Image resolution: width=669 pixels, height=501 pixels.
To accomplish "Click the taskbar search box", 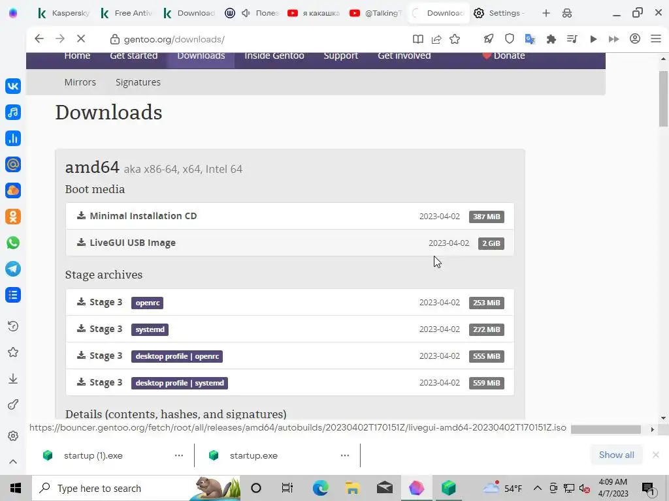I will (136, 488).
